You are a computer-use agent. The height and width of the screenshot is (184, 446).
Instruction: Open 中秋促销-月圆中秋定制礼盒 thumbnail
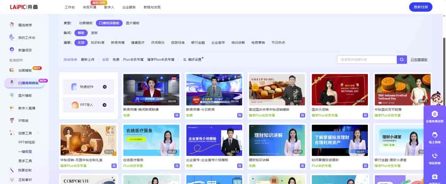(x=89, y=140)
